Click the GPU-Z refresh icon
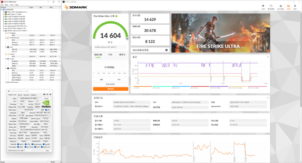This screenshot has width=302, height=163. pyautogui.click(x=48, y=94)
